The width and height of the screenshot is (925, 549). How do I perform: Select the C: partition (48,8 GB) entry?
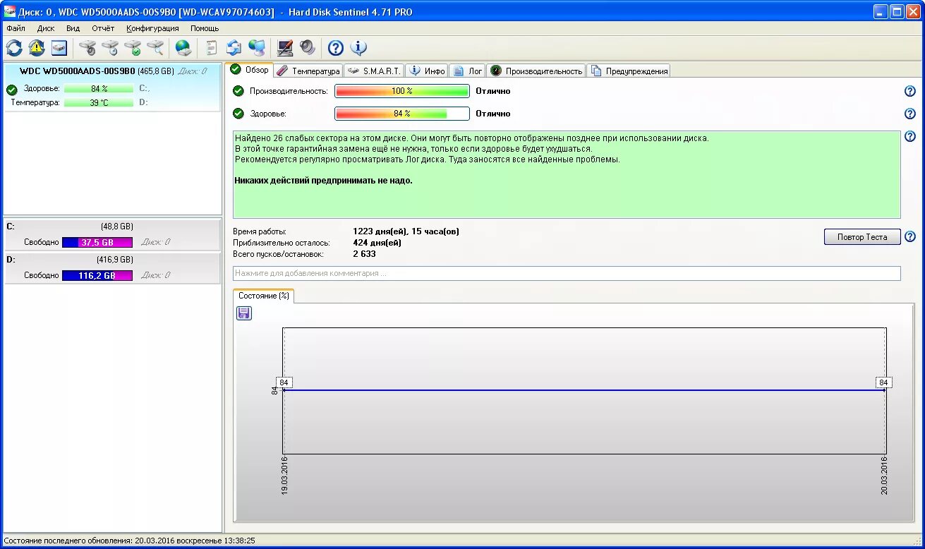113,234
